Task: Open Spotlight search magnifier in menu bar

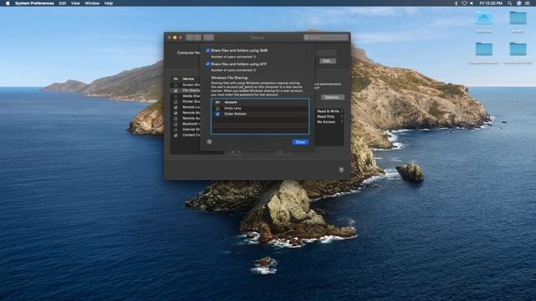Action: click(x=510, y=3)
